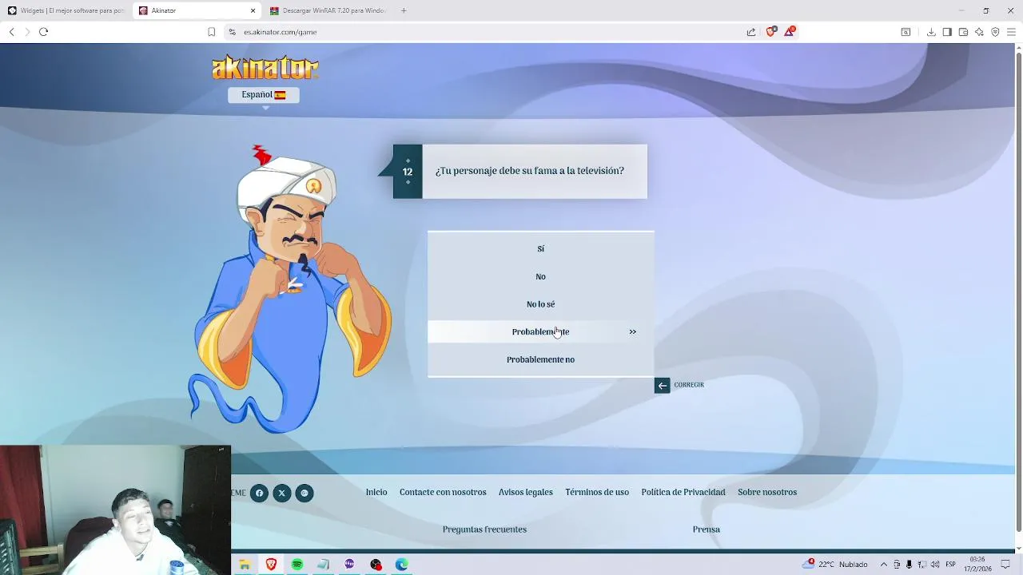Open the 'Sobre nosotros' link
Viewport: 1023px width, 575px height.
(767, 492)
